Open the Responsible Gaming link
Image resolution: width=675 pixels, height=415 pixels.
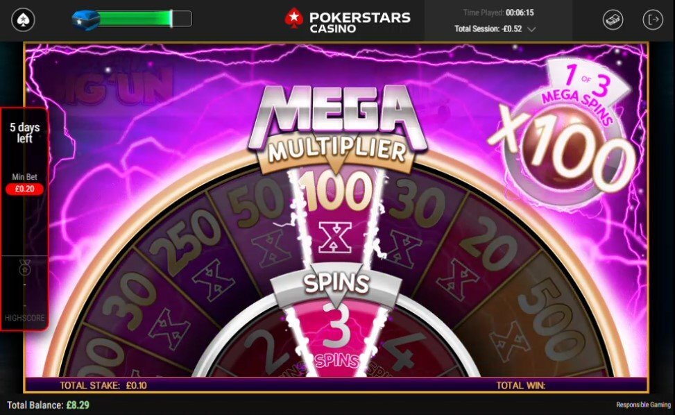[644, 405]
